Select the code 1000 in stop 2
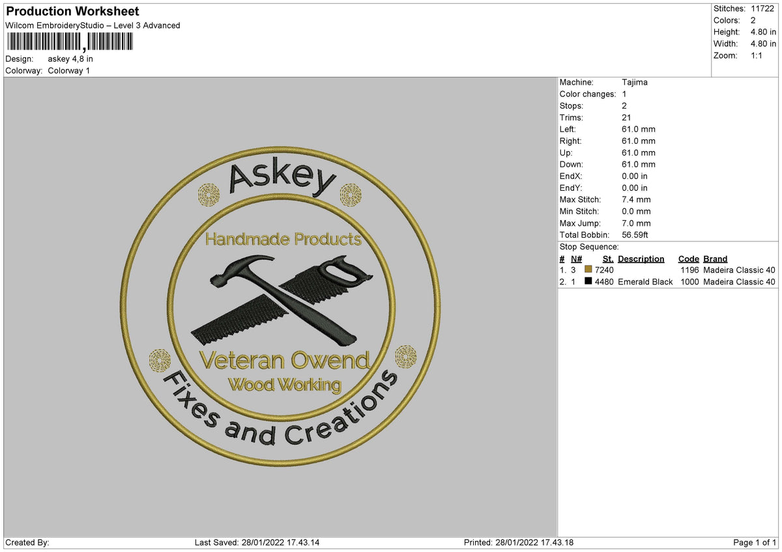 tap(689, 282)
